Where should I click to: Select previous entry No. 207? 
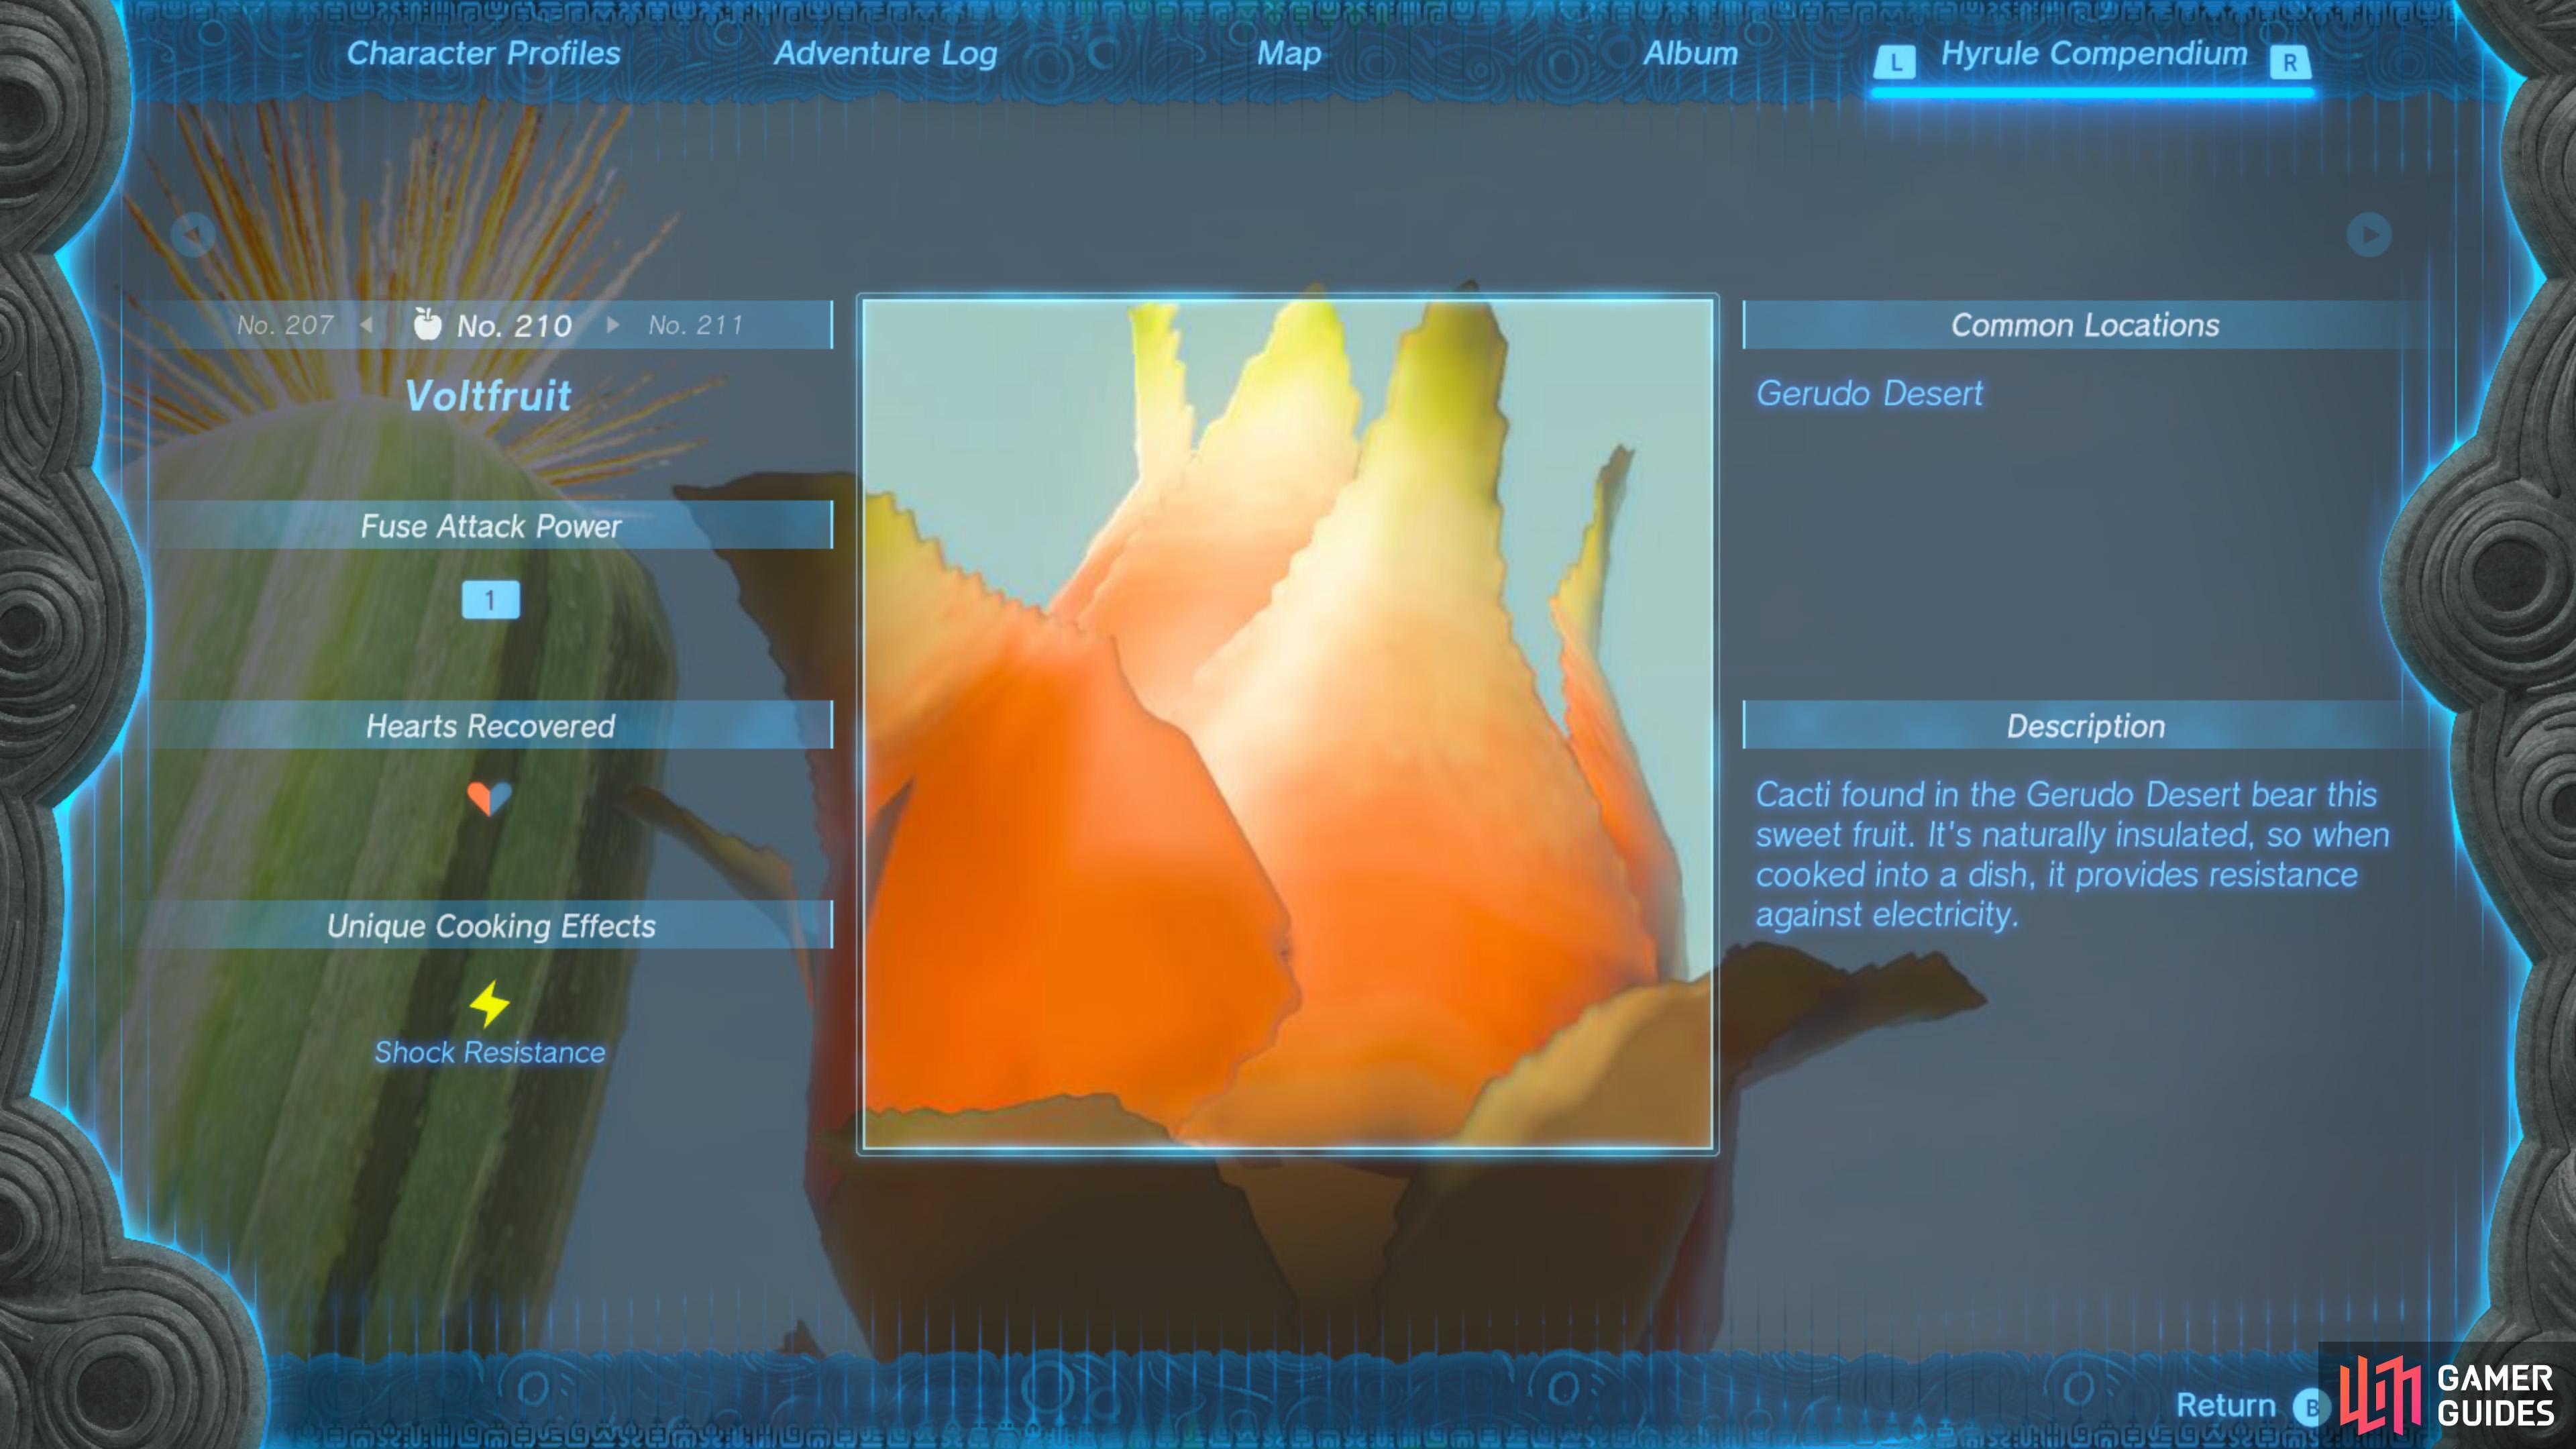point(285,325)
